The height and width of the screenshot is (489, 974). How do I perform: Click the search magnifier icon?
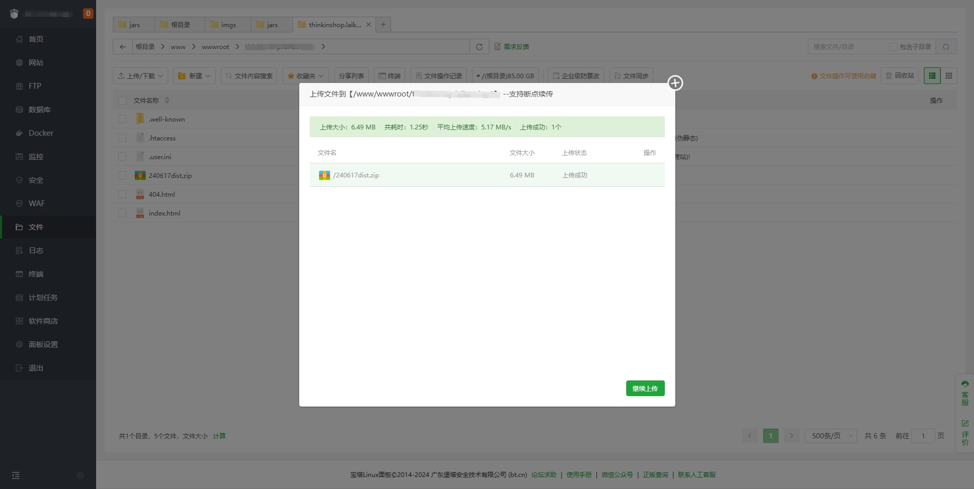[x=946, y=47]
